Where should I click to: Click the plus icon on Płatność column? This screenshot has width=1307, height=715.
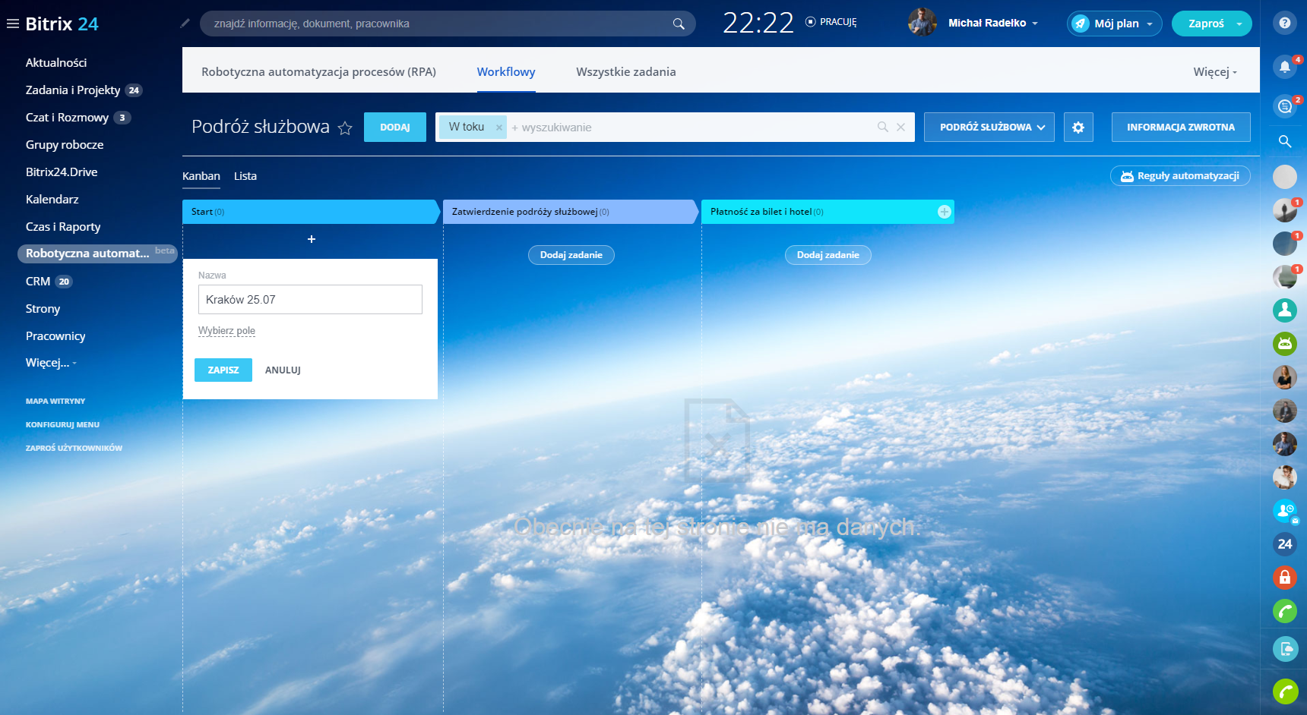(944, 212)
